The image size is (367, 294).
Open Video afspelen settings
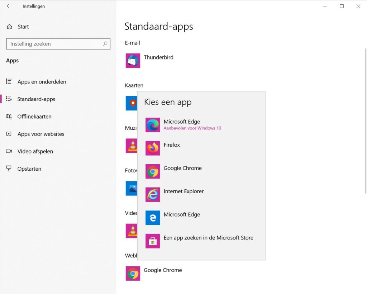(35, 151)
